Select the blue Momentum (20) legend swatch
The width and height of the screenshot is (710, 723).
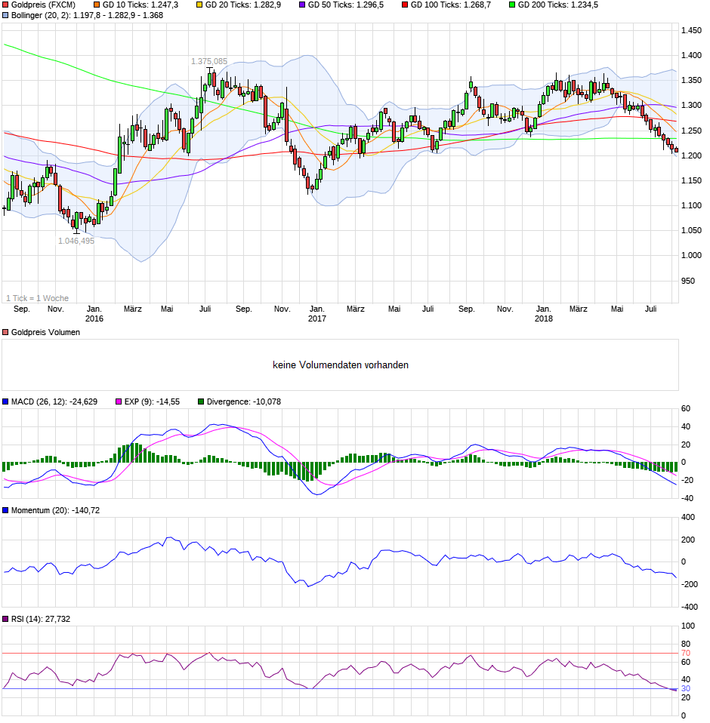point(6,511)
